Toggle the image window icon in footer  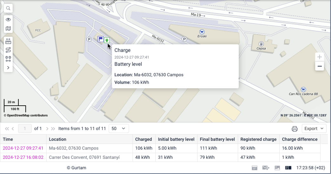[277, 168]
